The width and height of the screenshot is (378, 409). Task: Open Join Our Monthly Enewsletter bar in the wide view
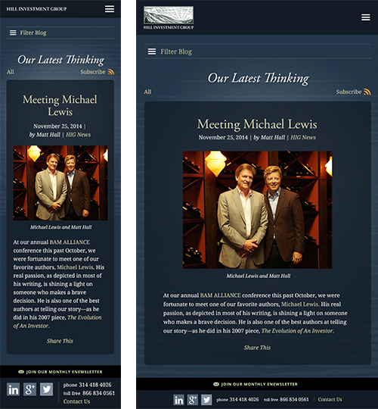(256, 384)
